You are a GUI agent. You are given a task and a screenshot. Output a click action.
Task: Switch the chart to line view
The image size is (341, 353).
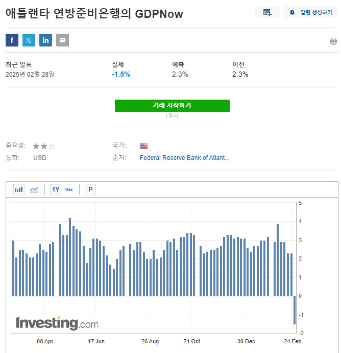point(34,190)
